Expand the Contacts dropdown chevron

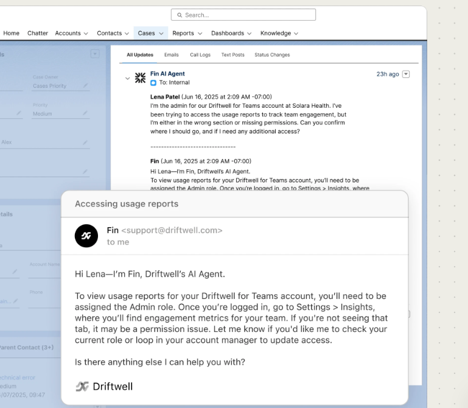coord(127,33)
